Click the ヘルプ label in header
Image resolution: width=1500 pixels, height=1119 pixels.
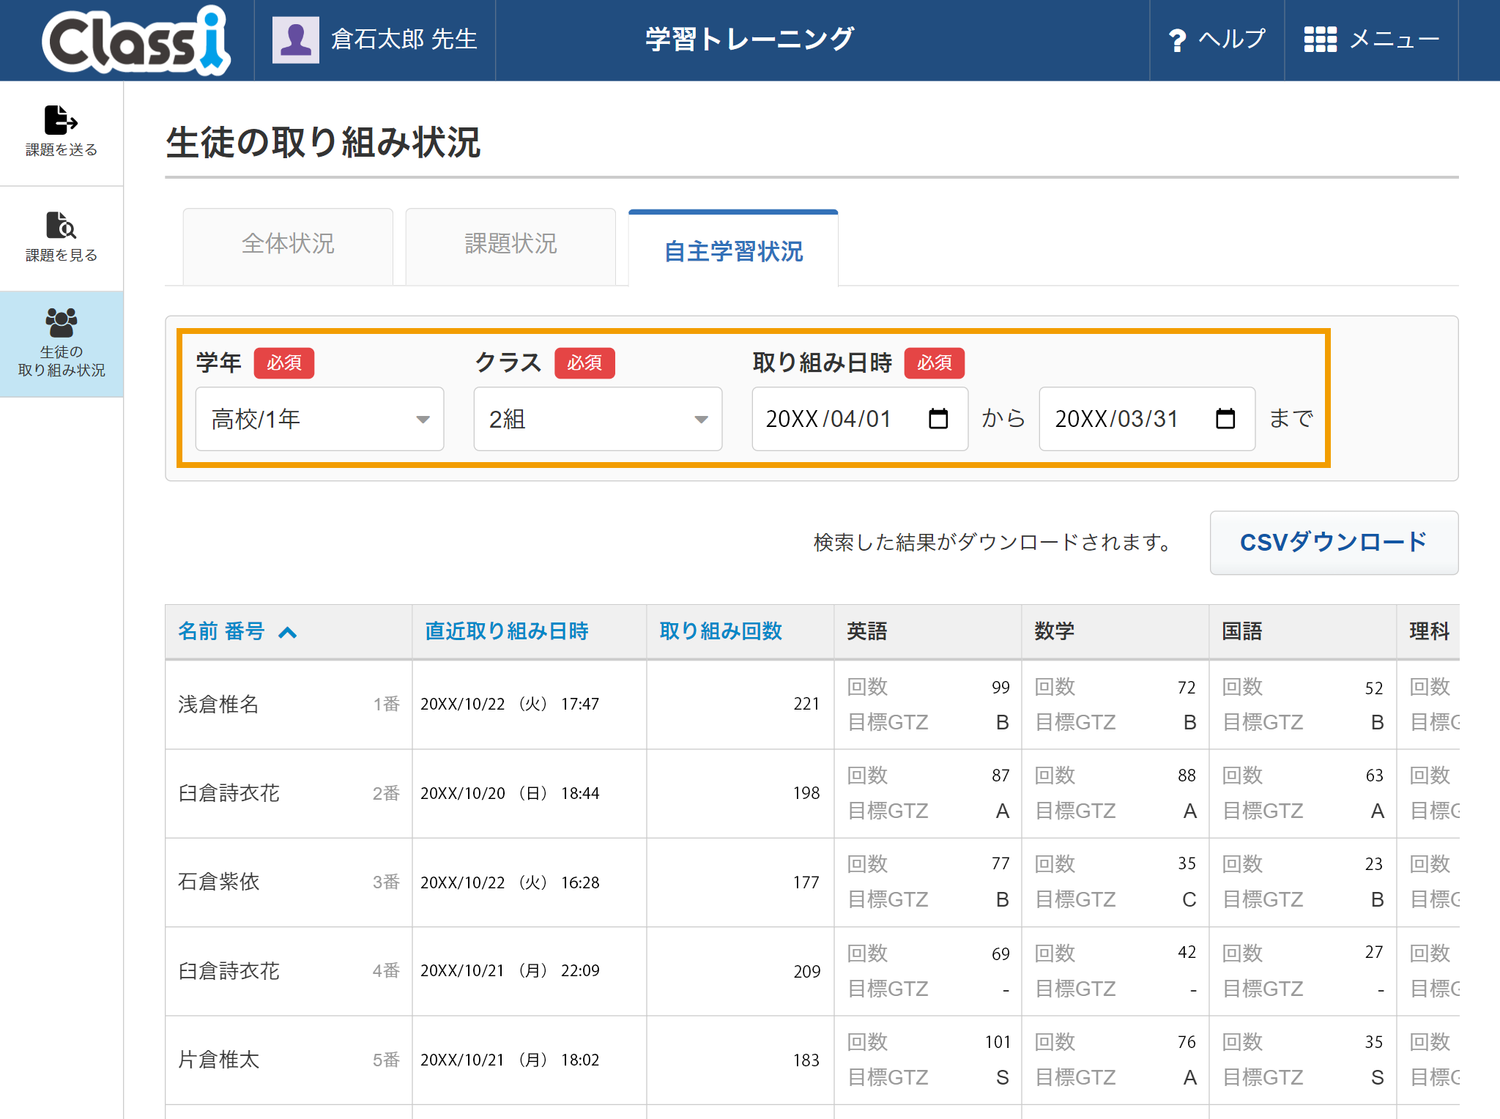tap(1233, 39)
